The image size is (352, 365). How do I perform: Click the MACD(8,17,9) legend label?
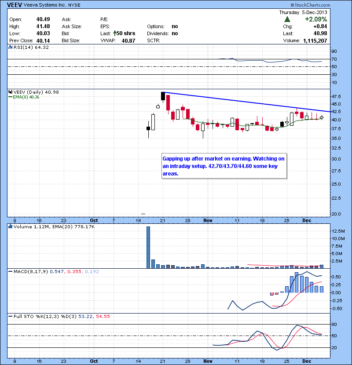(x=30, y=271)
